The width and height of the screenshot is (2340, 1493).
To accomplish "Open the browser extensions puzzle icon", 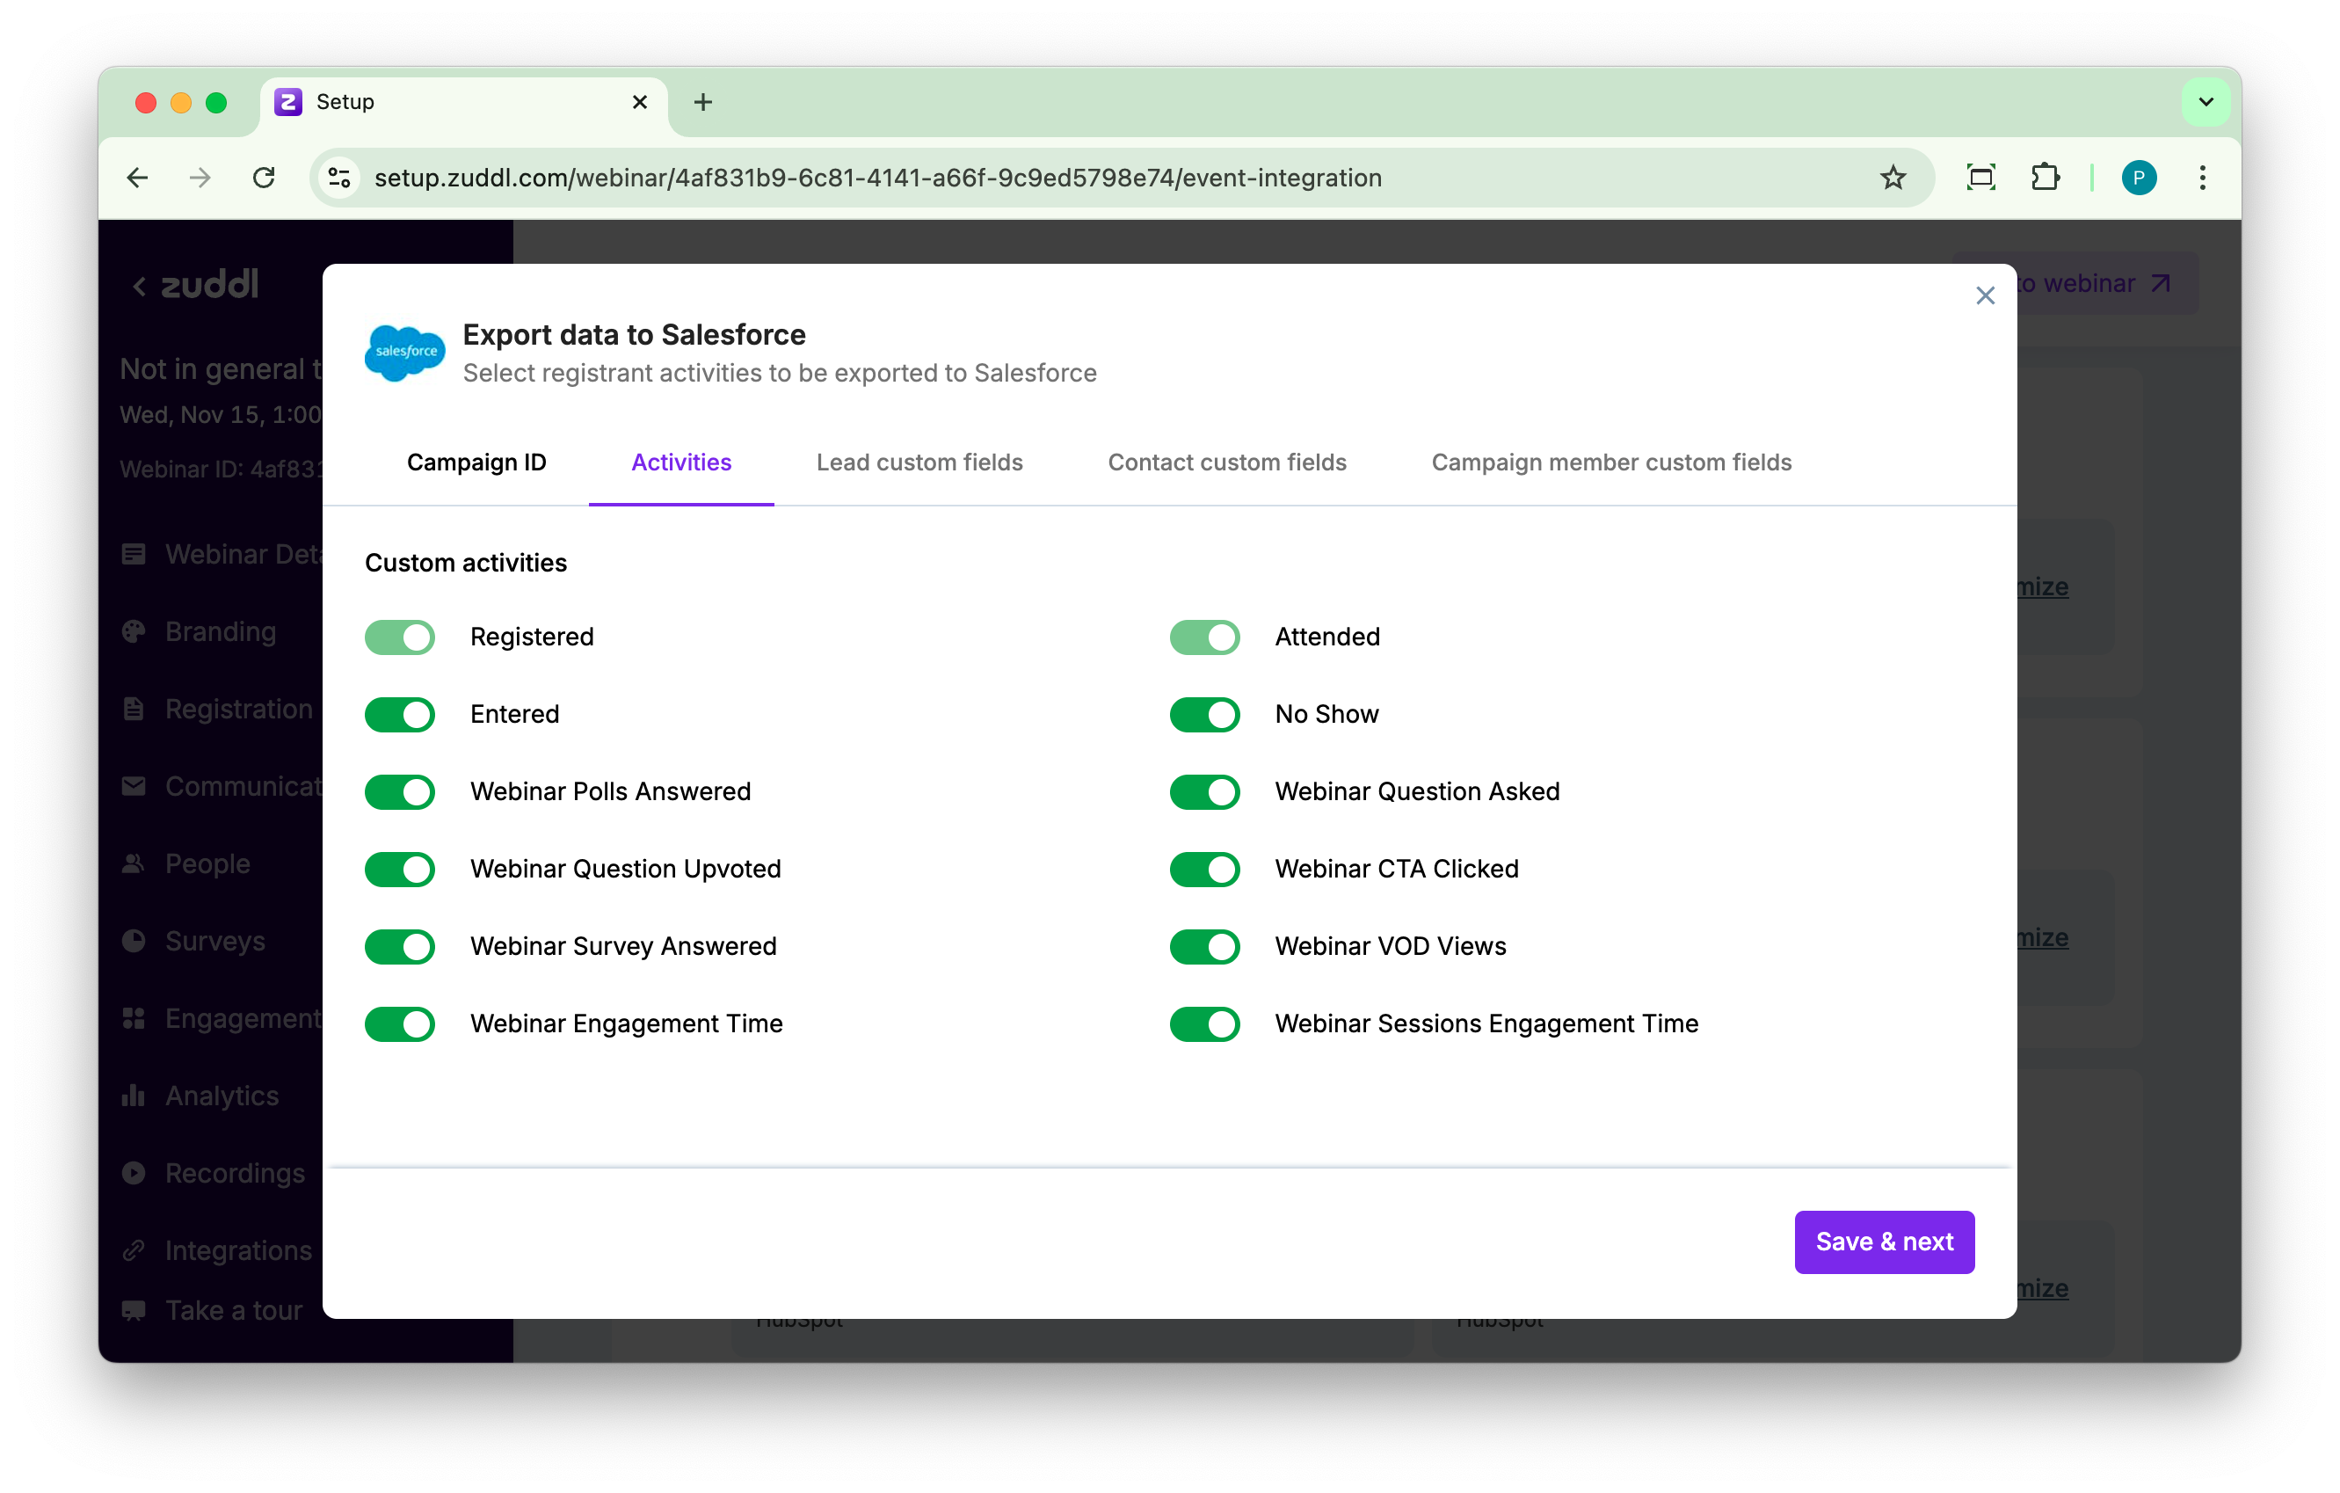I will [2045, 178].
